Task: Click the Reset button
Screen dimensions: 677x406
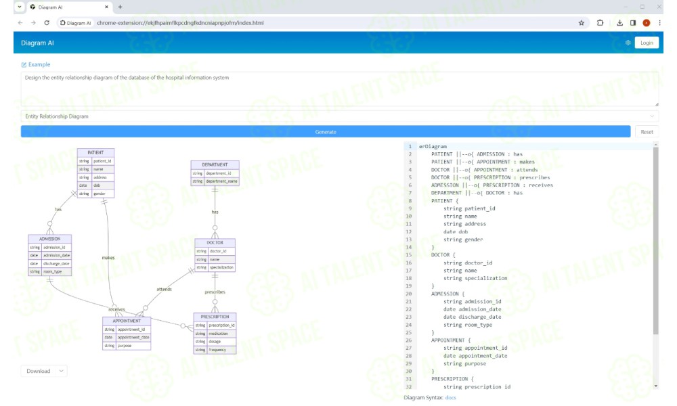Action: [x=647, y=132]
